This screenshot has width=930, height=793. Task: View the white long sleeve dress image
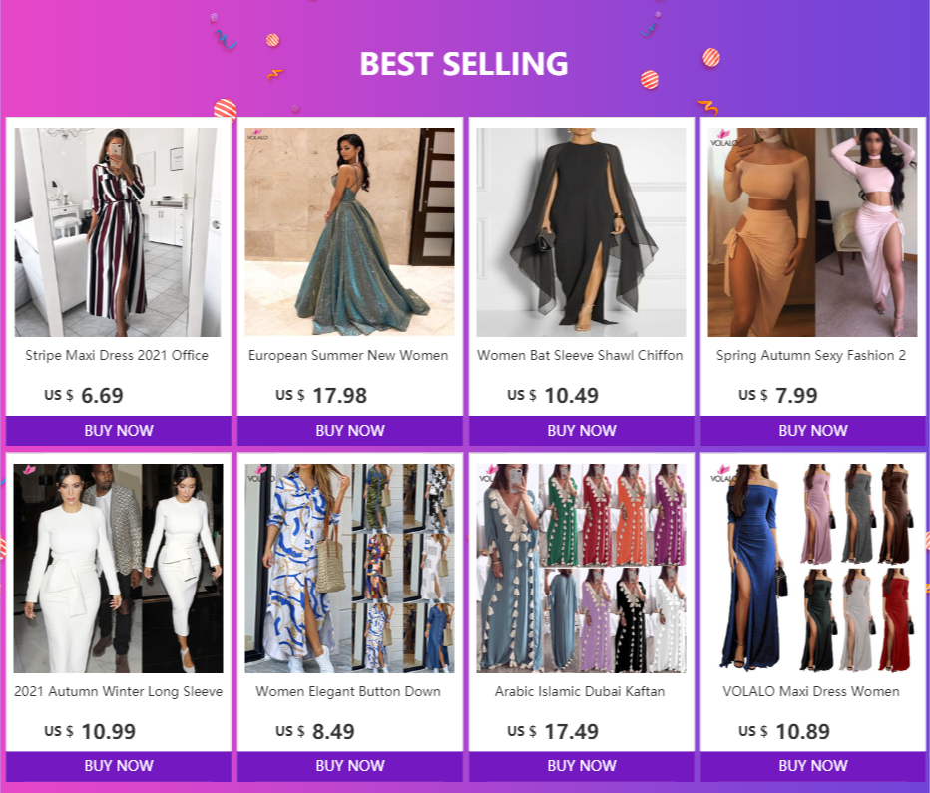coord(118,569)
